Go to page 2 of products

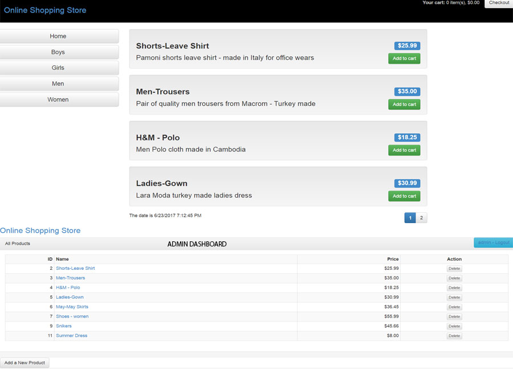tap(421, 218)
